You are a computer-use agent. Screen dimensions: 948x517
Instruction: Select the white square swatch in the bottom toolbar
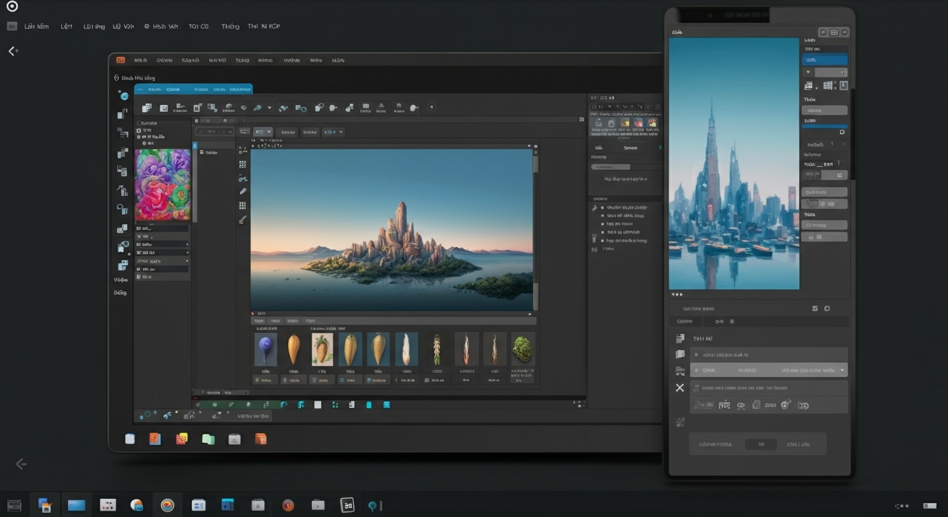tap(317, 405)
